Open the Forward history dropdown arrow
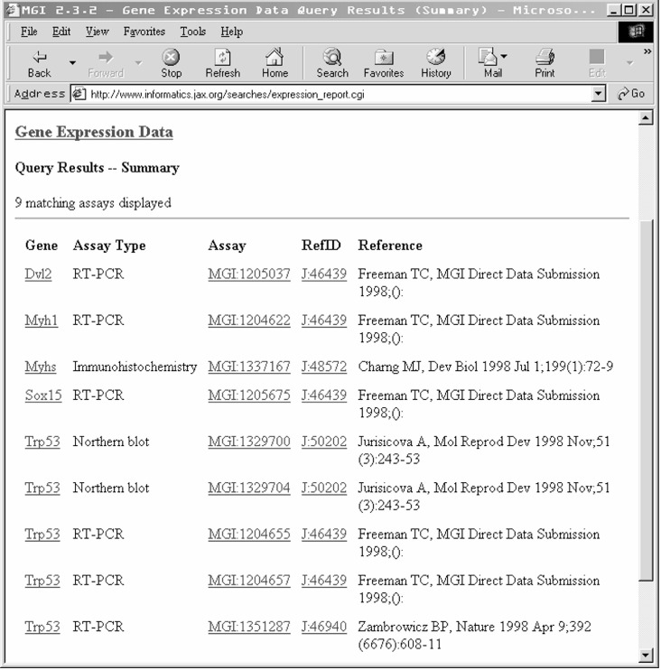The image size is (661, 670). coord(138,63)
